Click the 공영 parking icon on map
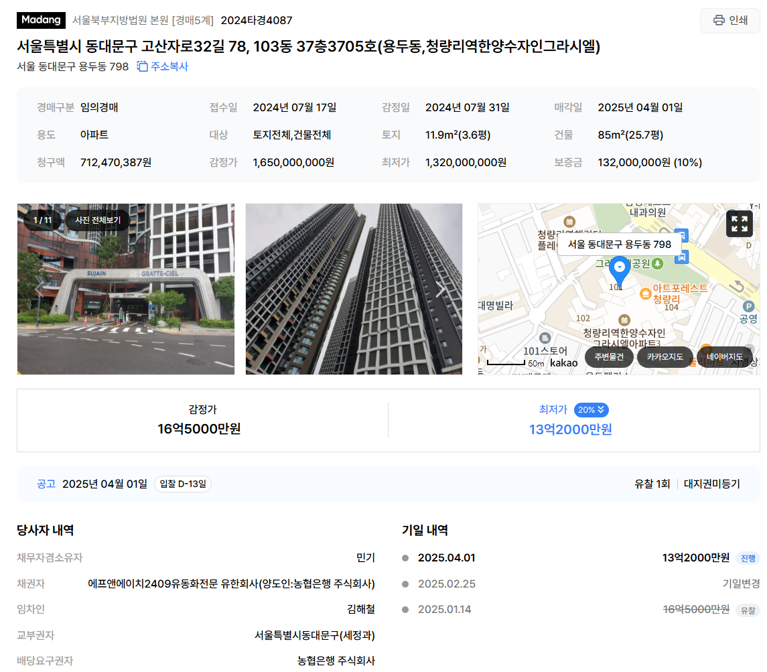The height and width of the screenshot is (672, 767). (748, 307)
